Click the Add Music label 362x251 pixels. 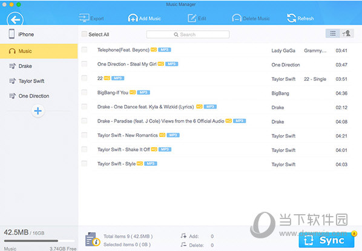click(x=150, y=19)
